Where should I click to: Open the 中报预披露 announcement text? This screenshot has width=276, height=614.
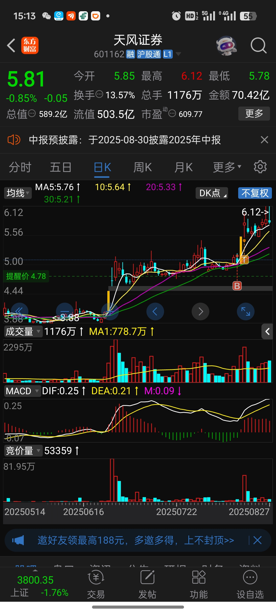pos(125,140)
